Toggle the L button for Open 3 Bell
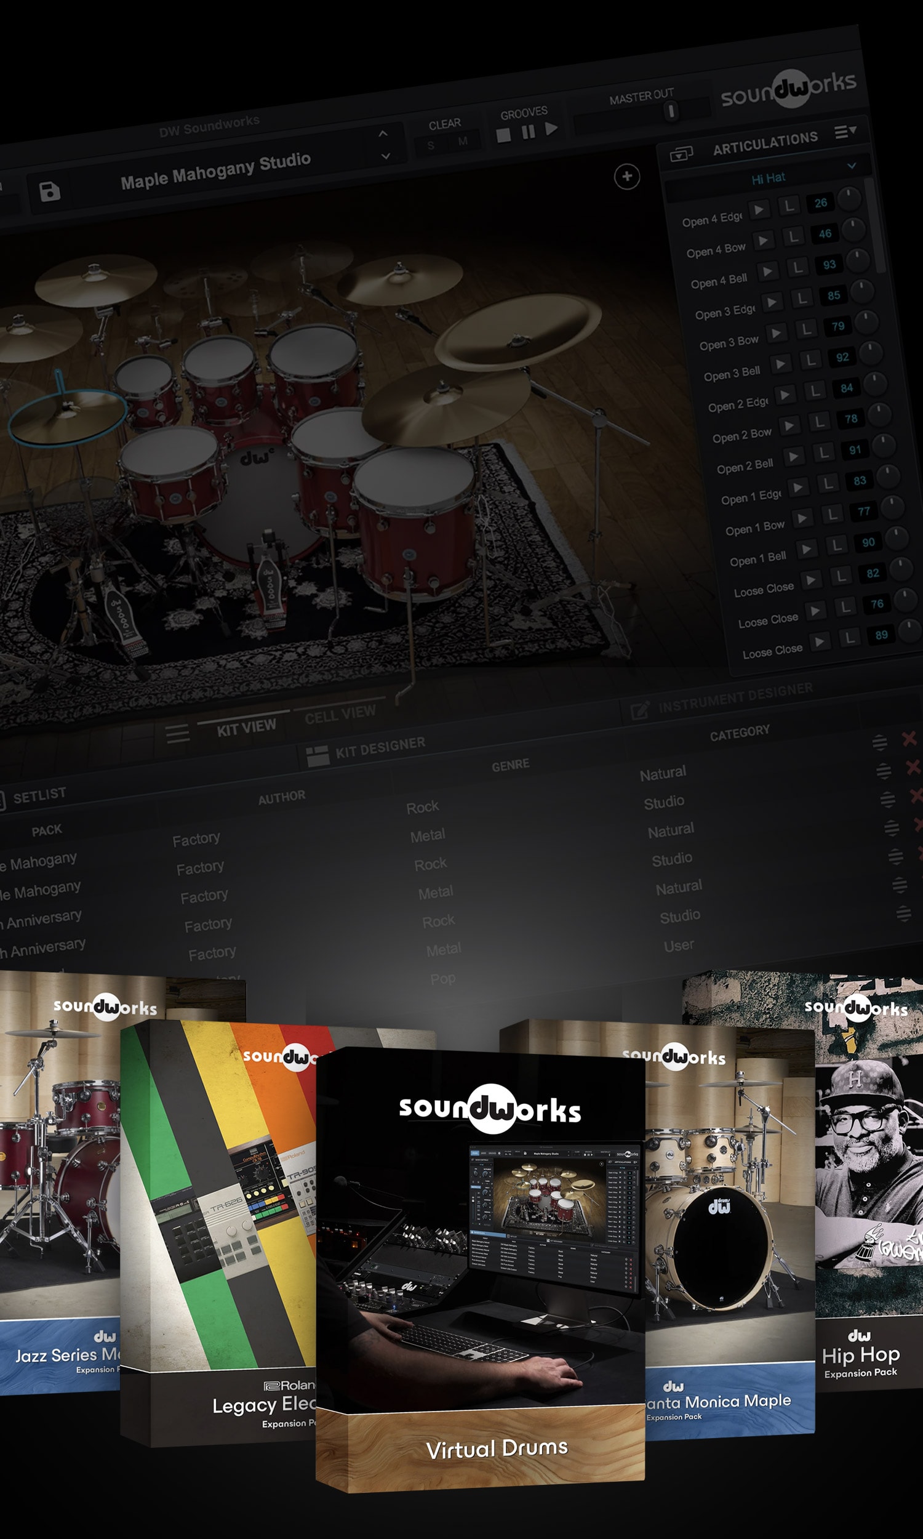The height and width of the screenshot is (1539, 923). tap(810, 360)
